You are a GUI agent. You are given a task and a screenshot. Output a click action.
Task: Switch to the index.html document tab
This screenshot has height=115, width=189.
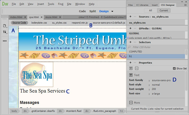(17, 17)
